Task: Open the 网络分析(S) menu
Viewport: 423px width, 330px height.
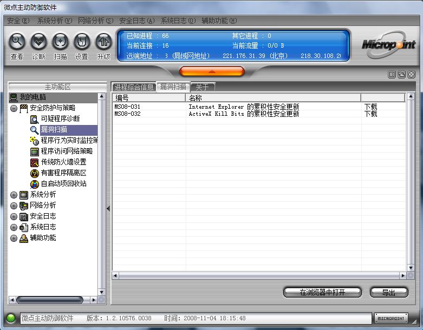Action: pos(95,21)
